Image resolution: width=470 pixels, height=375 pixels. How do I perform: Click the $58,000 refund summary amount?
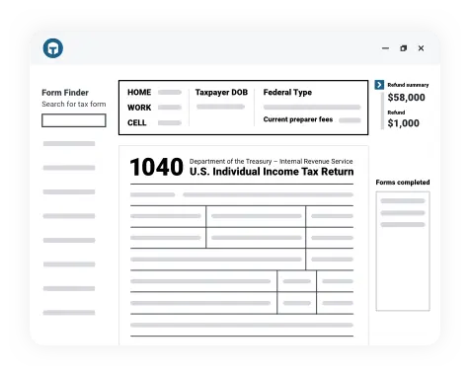406,98
